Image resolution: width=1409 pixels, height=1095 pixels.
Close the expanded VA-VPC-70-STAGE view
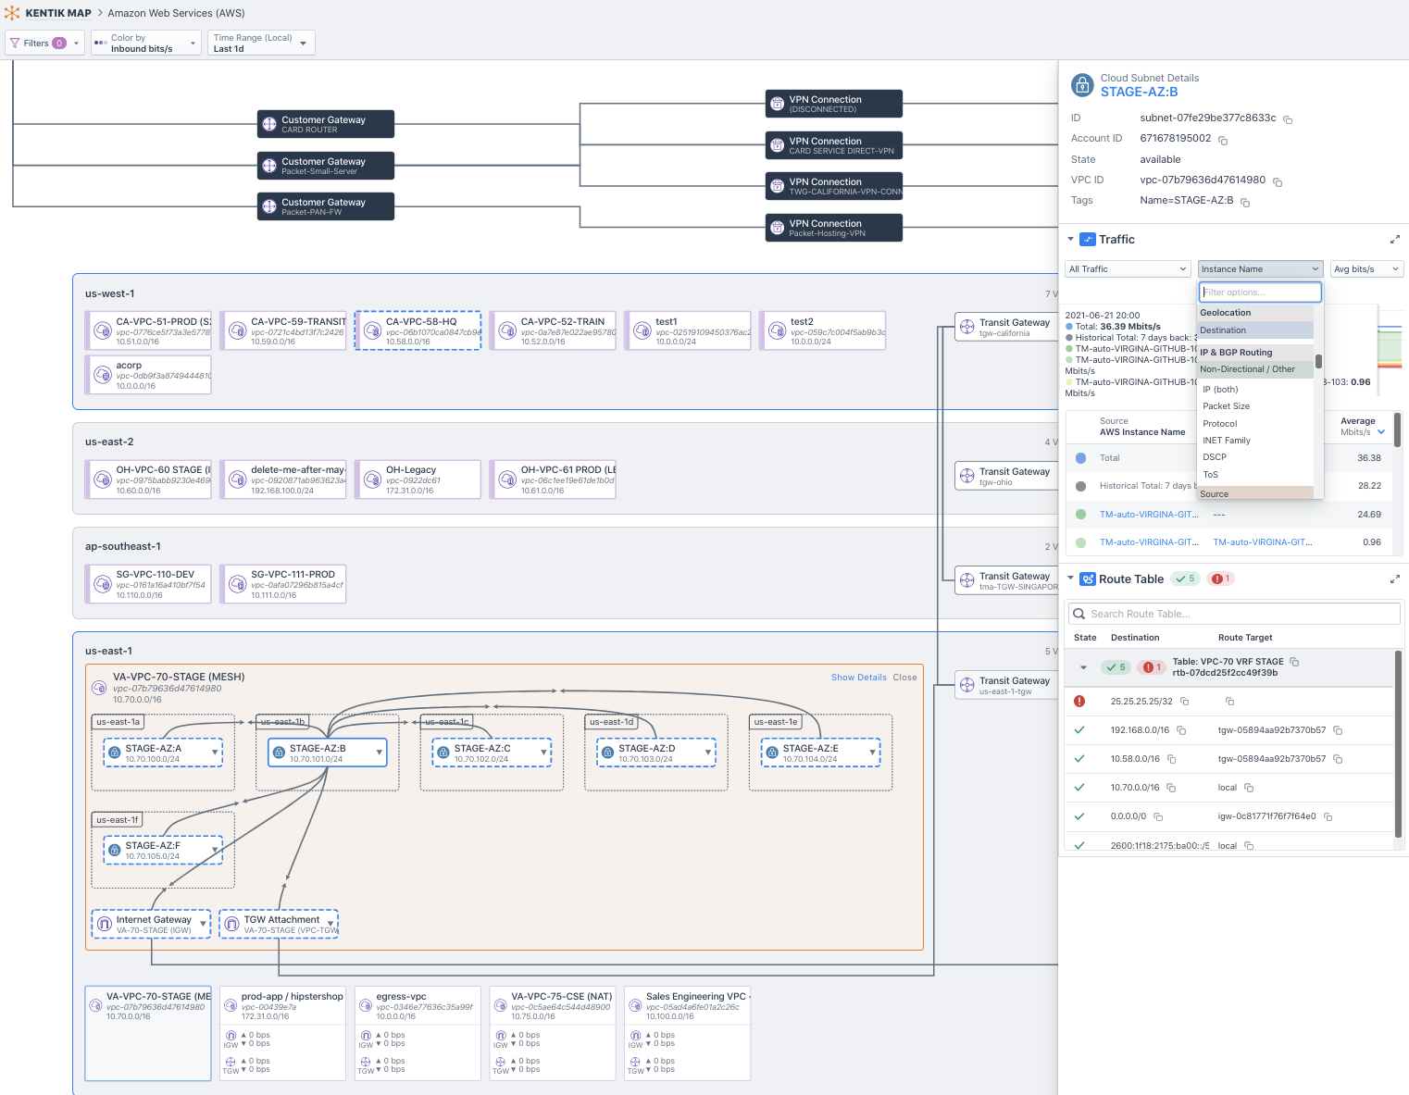pos(905,678)
